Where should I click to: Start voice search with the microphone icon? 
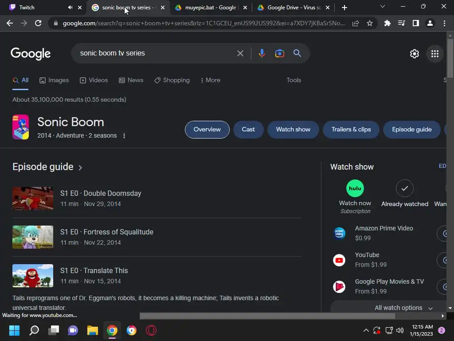tap(262, 53)
